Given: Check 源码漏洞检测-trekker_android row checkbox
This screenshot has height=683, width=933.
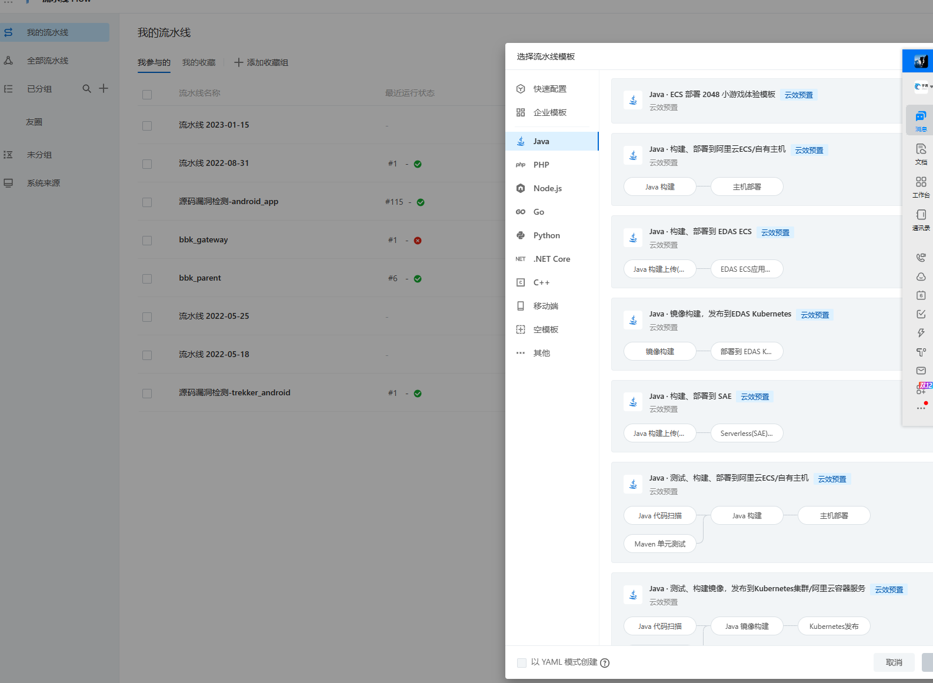Looking at the screenshot, I should [x=147, y=394].
